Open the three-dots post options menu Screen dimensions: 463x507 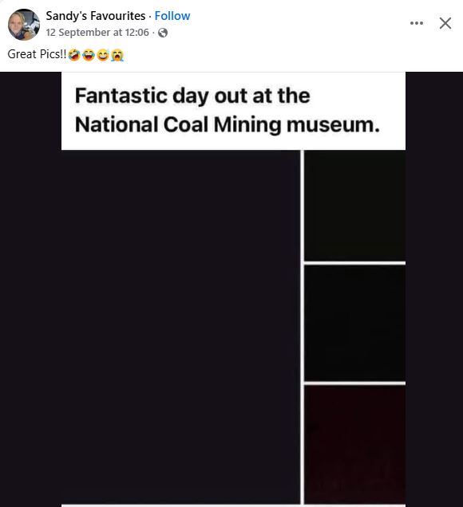point(417,23)
